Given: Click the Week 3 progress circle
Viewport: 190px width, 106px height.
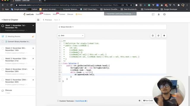Looking at the screenshot, I should [3, 59].
